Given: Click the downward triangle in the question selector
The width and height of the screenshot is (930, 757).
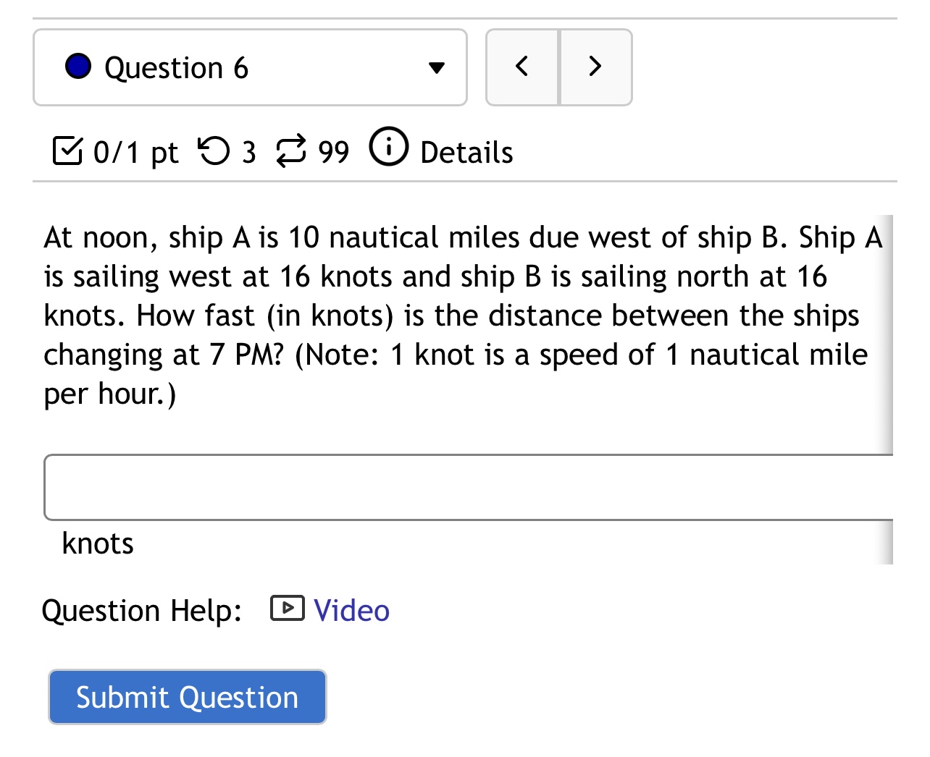Looking at the screenshot, I should (x=437, y=67).
